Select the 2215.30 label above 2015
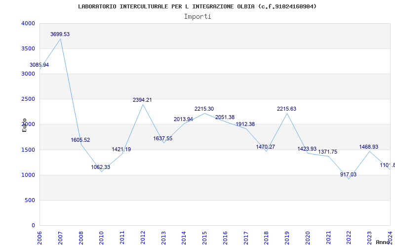Image resolution: width=395 pixels, height=247 pixels. coord(204,109)
